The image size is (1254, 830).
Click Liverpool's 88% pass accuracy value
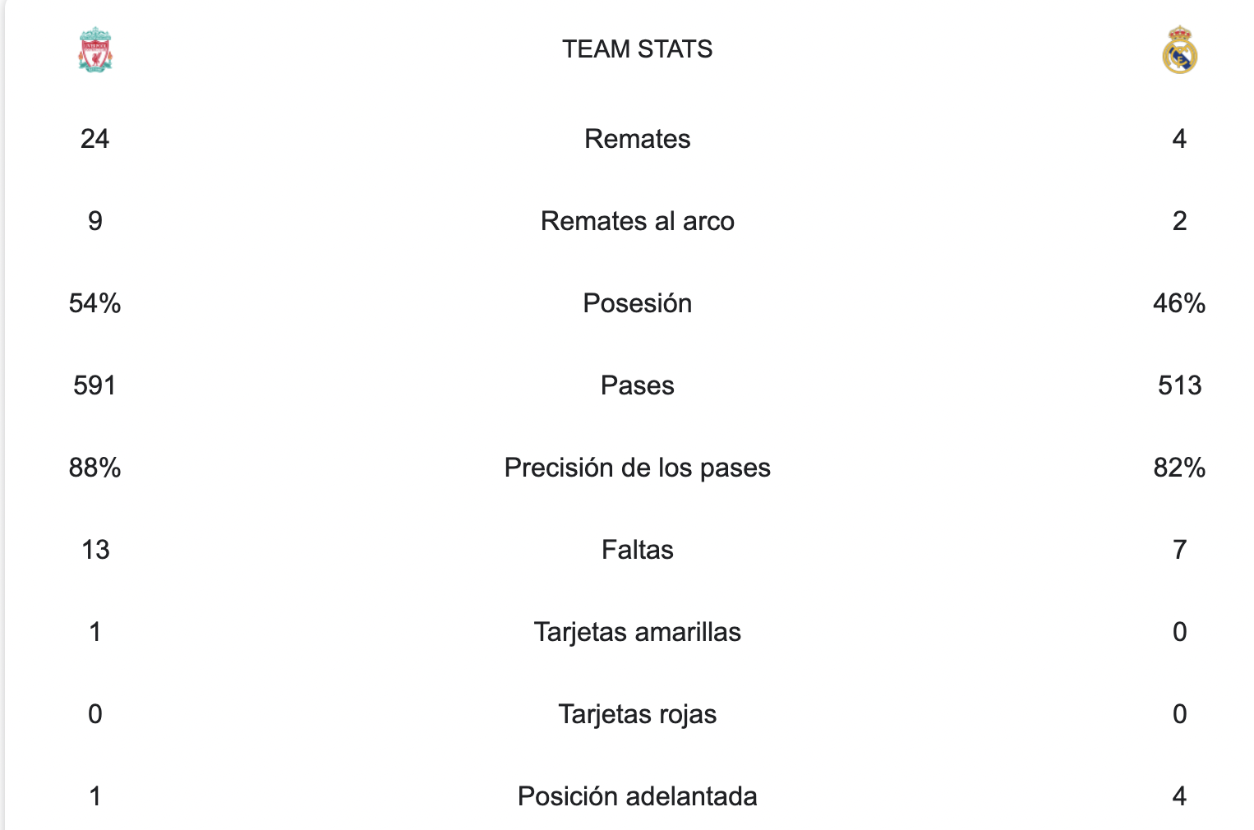tap(95, 468)
